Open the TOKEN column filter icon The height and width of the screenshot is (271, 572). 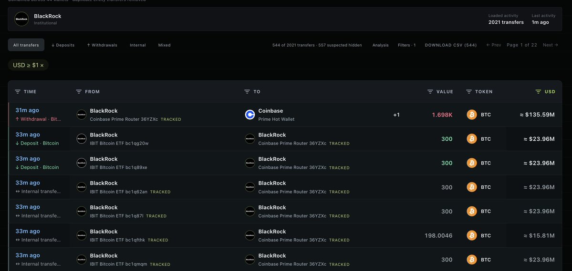point(469,92)
